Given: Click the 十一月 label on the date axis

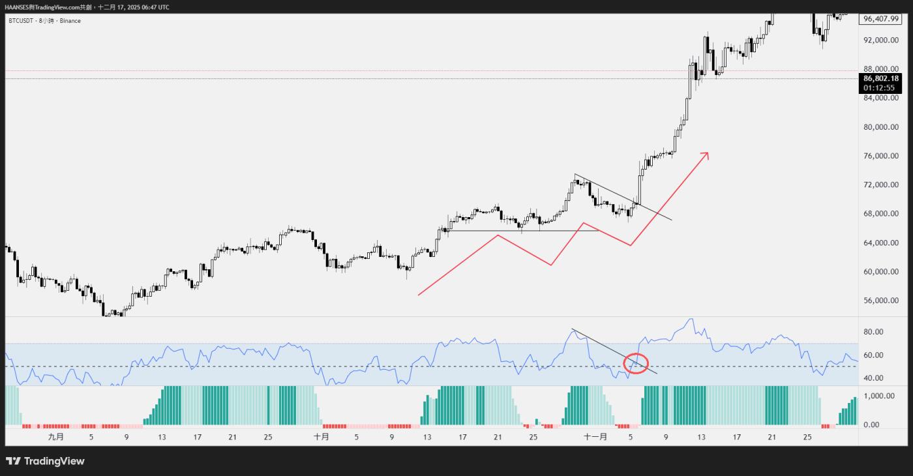Looking at the screenshot, I should 595,437.
